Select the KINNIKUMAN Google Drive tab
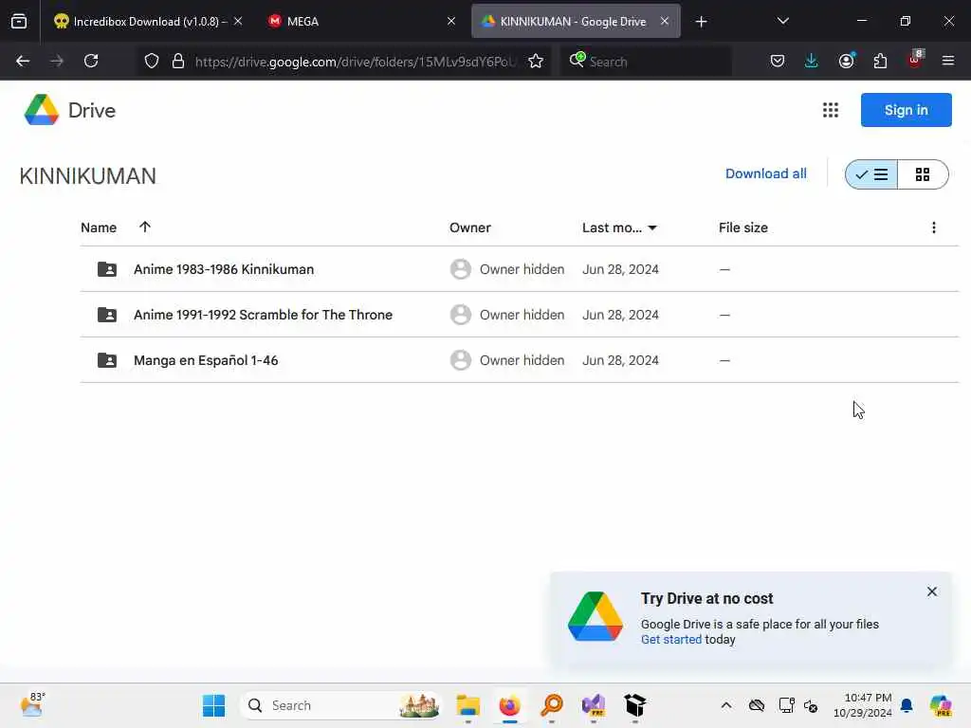 [576, 22]
